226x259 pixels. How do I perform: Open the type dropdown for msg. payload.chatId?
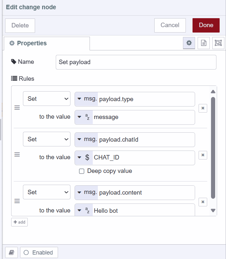[x=79, y=139]
